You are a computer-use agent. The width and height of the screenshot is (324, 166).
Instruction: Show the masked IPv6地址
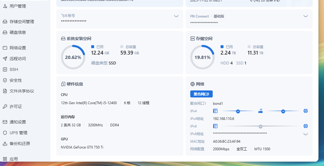tap(305, 134)
